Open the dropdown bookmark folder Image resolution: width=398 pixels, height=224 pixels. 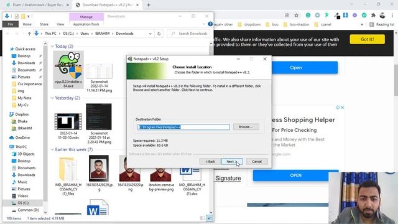[x=249, y=24]
